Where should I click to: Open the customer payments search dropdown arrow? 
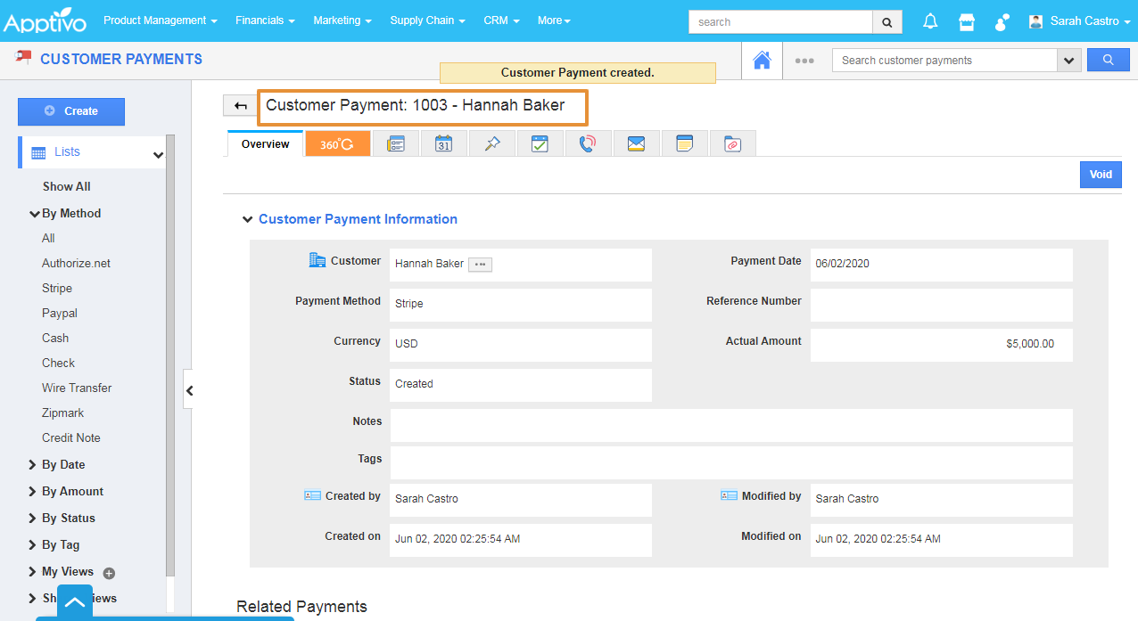(x=1068, y=61)
